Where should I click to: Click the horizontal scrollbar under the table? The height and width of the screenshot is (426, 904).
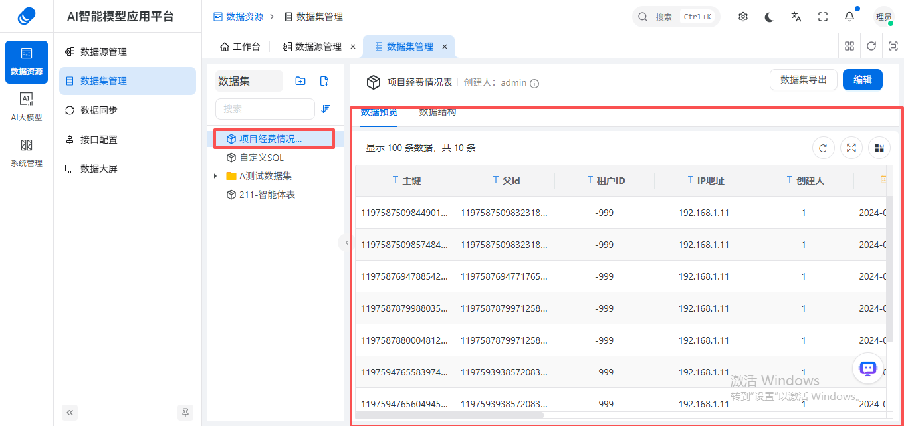point(450,415)
